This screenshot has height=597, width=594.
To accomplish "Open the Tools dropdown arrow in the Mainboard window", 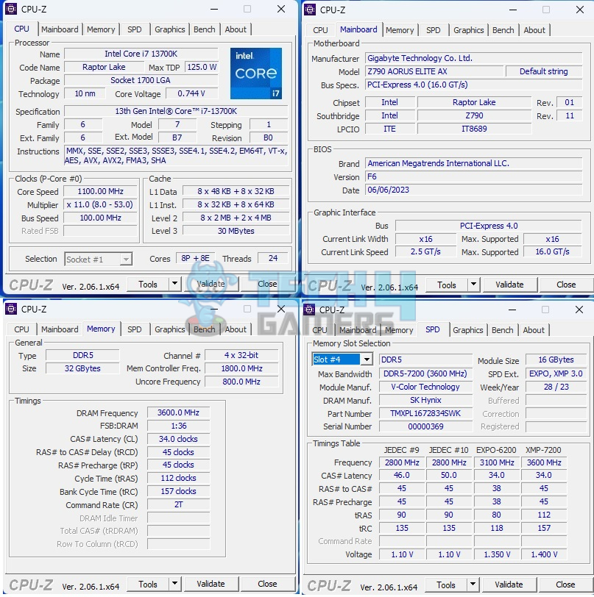I will tap(473, 285).
